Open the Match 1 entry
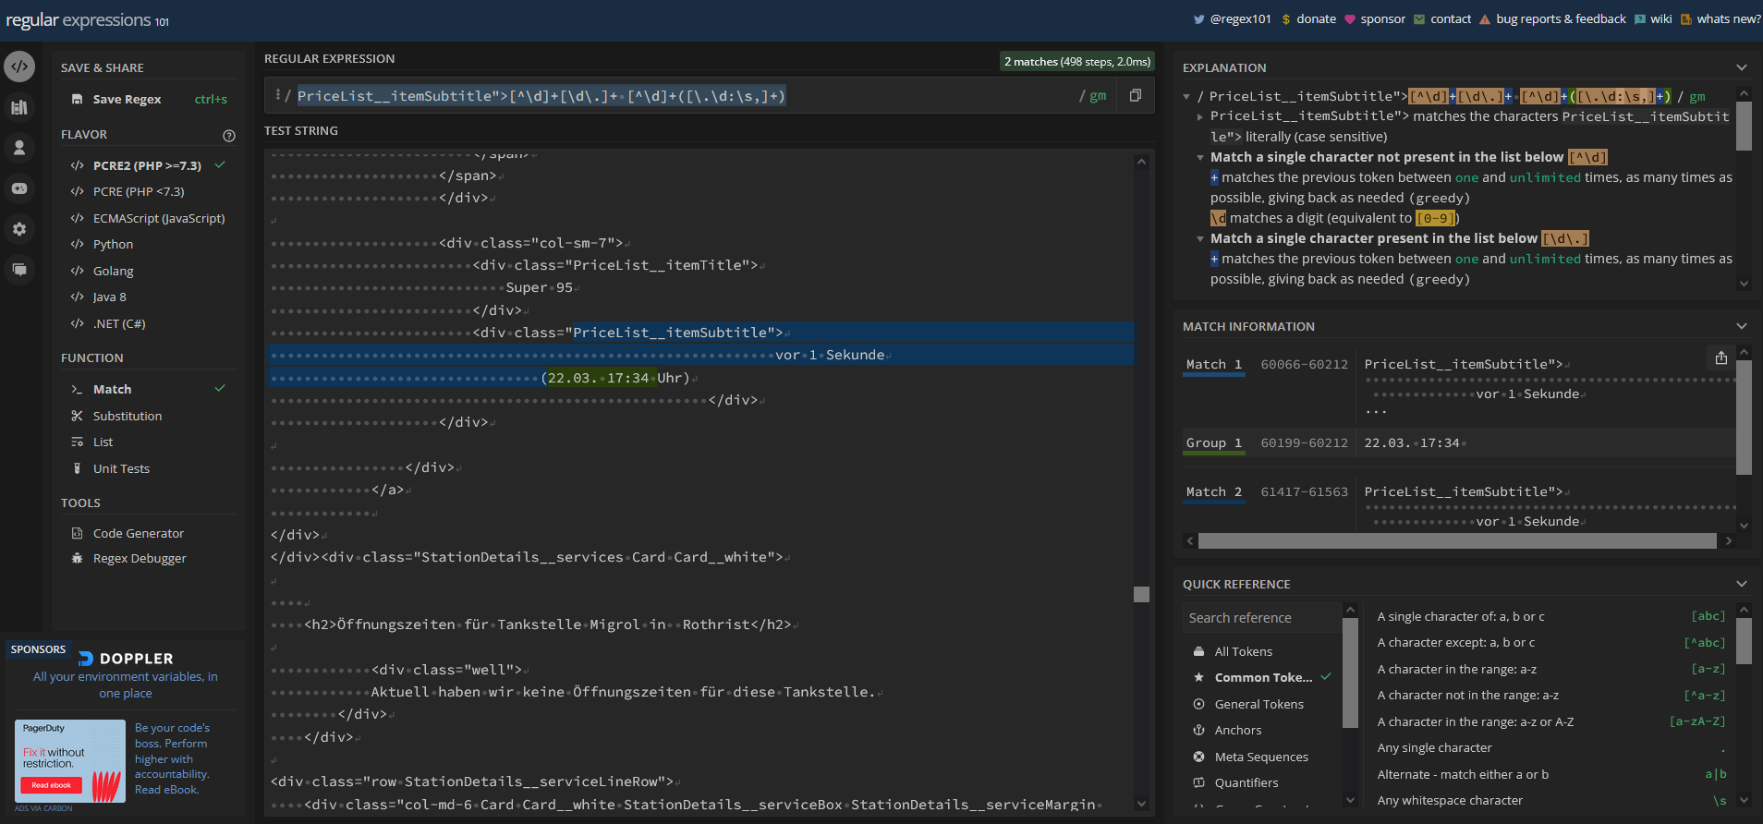 tap(1214, 365)
